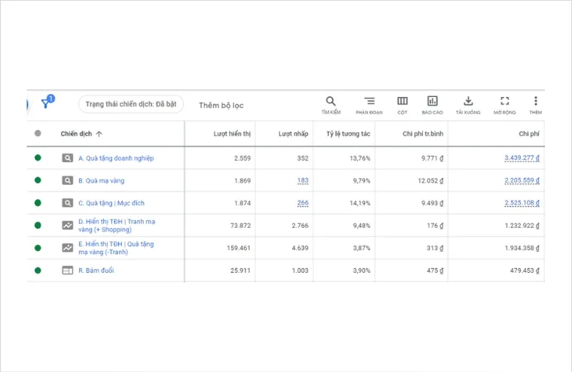
Task: Open the Báo cáo report icon
Action: [x=432, y=101]
